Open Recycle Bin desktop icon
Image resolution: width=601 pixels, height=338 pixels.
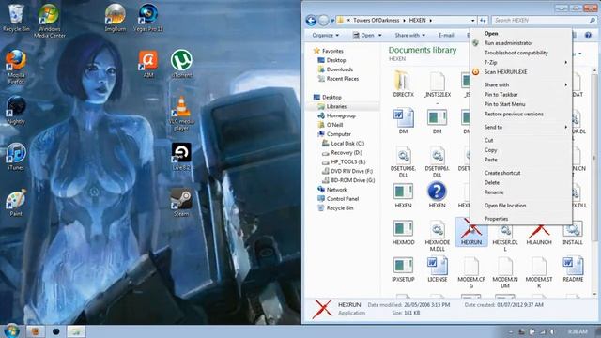(16, 18)
